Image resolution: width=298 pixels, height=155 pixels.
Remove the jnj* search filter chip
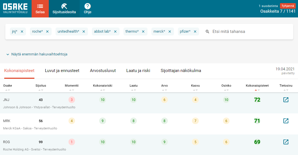coord(22,32)
